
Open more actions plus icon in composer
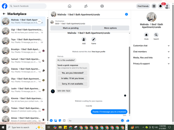(51, 121)
